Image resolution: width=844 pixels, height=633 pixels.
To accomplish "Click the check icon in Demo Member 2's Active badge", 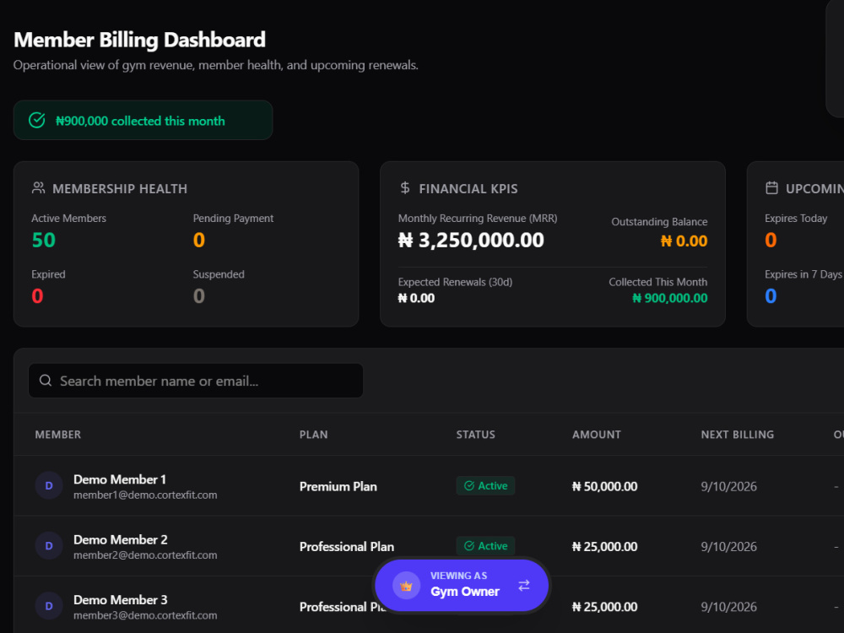I will tap(468, 546).
